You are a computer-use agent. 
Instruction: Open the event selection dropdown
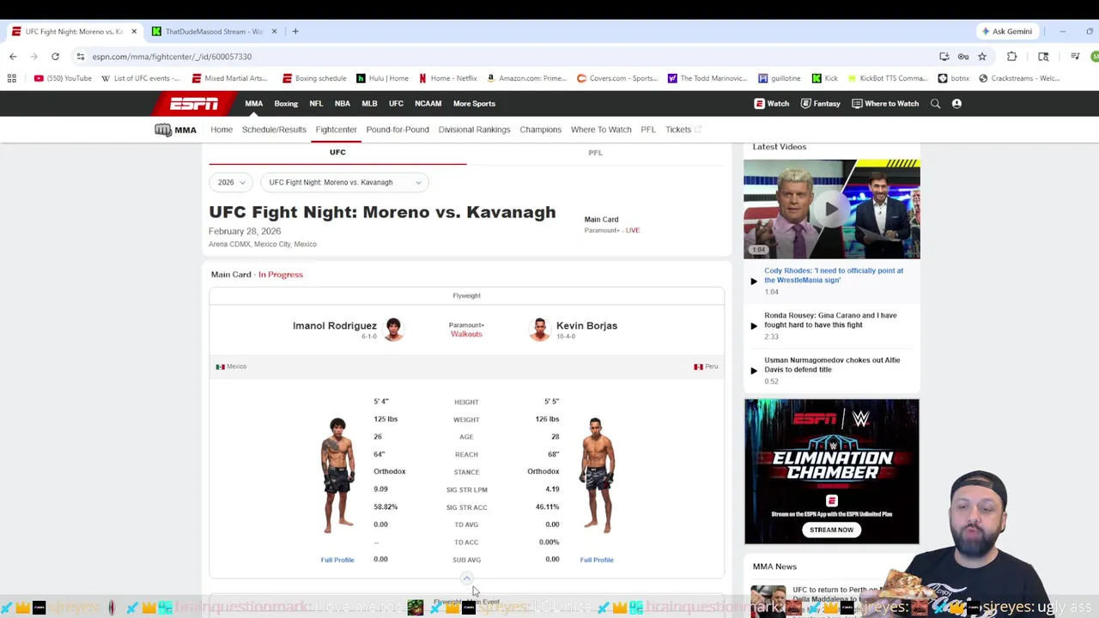pos(344,183)
